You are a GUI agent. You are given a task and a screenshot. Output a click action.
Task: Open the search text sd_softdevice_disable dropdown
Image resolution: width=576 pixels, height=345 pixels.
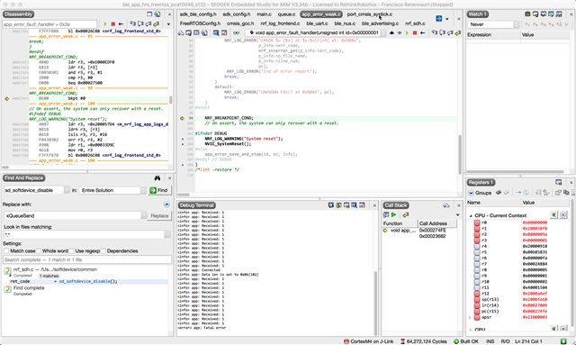tap(67, 190)
